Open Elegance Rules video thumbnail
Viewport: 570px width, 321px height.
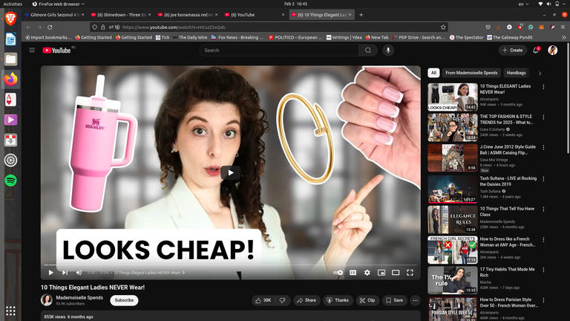453,219
